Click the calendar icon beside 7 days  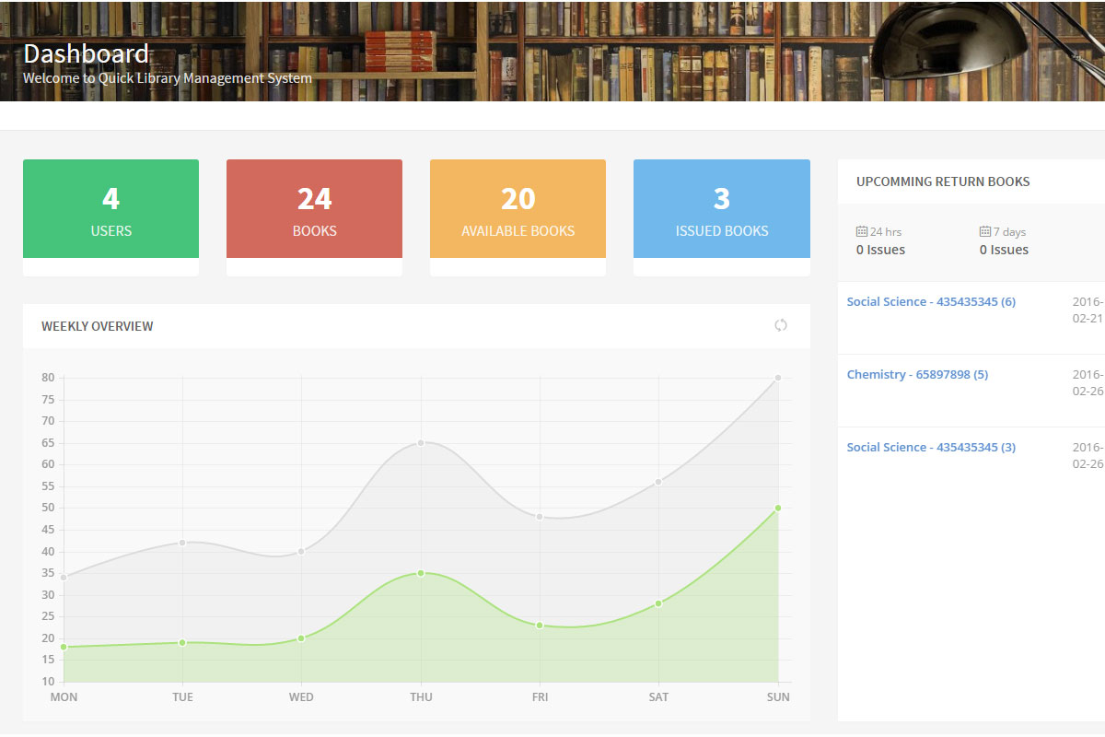(985, 232)
